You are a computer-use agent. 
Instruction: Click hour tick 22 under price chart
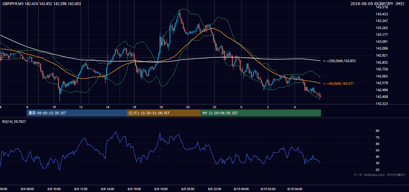(x=215, y=107)
